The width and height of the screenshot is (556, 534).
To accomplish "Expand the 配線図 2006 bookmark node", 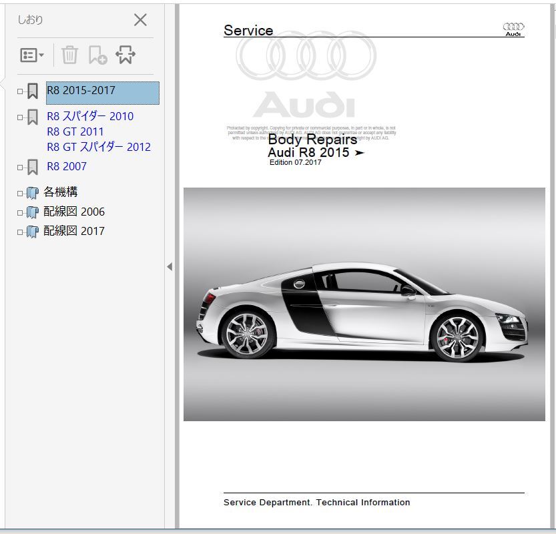I will [20, 213].
